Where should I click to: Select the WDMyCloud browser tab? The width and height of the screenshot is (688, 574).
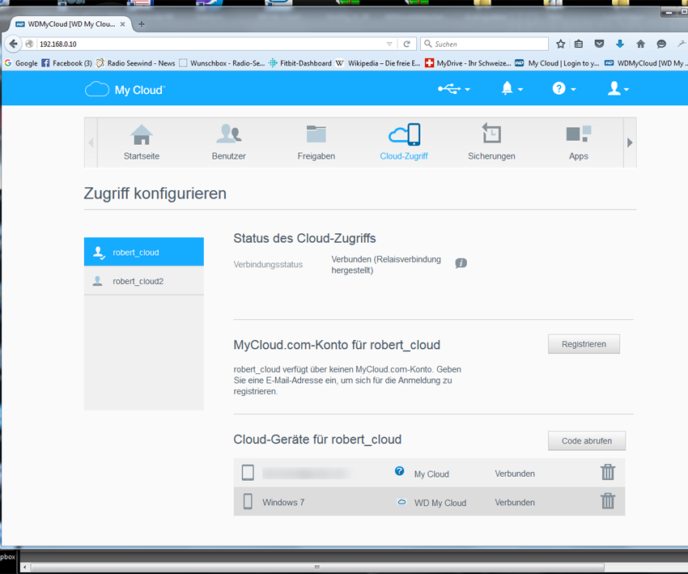point(70,24)
